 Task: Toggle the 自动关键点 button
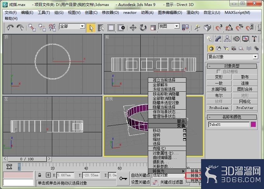click(x=140, y=175)
